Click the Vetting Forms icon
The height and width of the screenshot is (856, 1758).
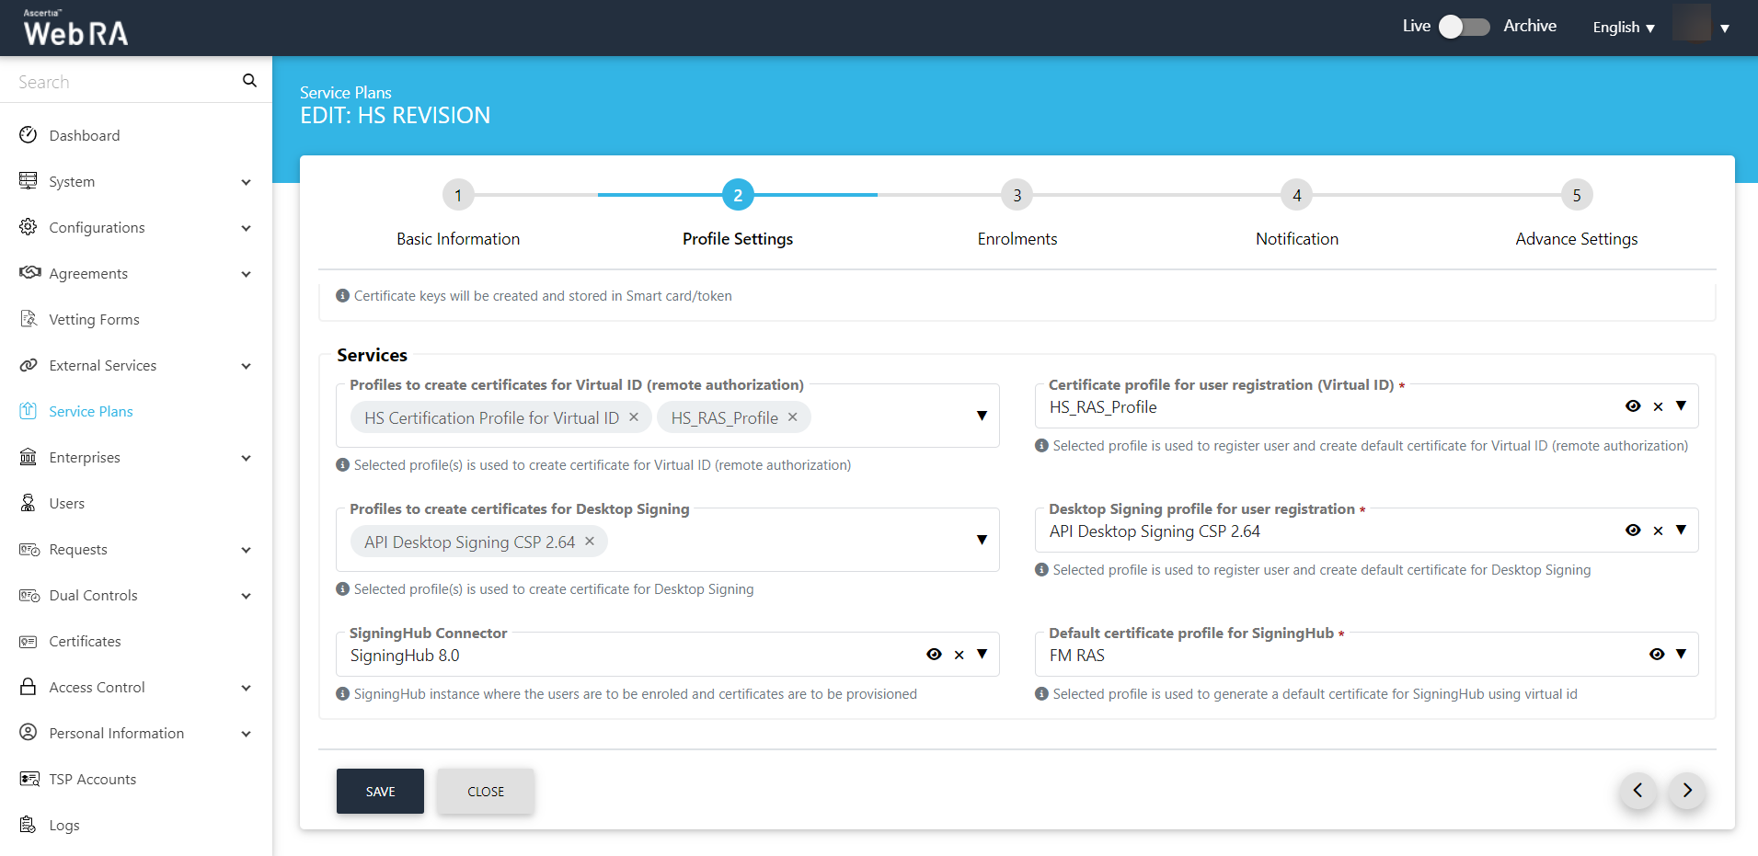[x=29, y=319]
